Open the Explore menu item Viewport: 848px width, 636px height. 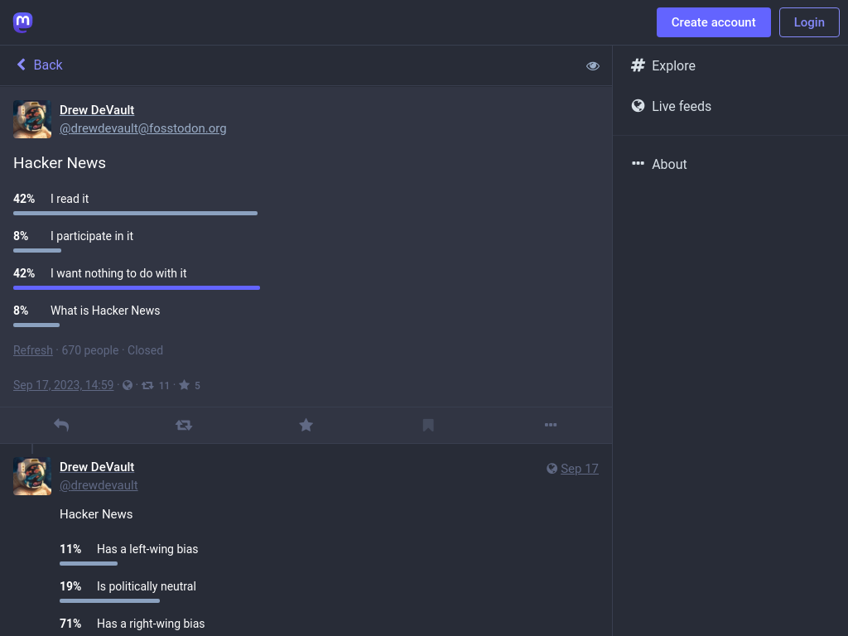673,65
